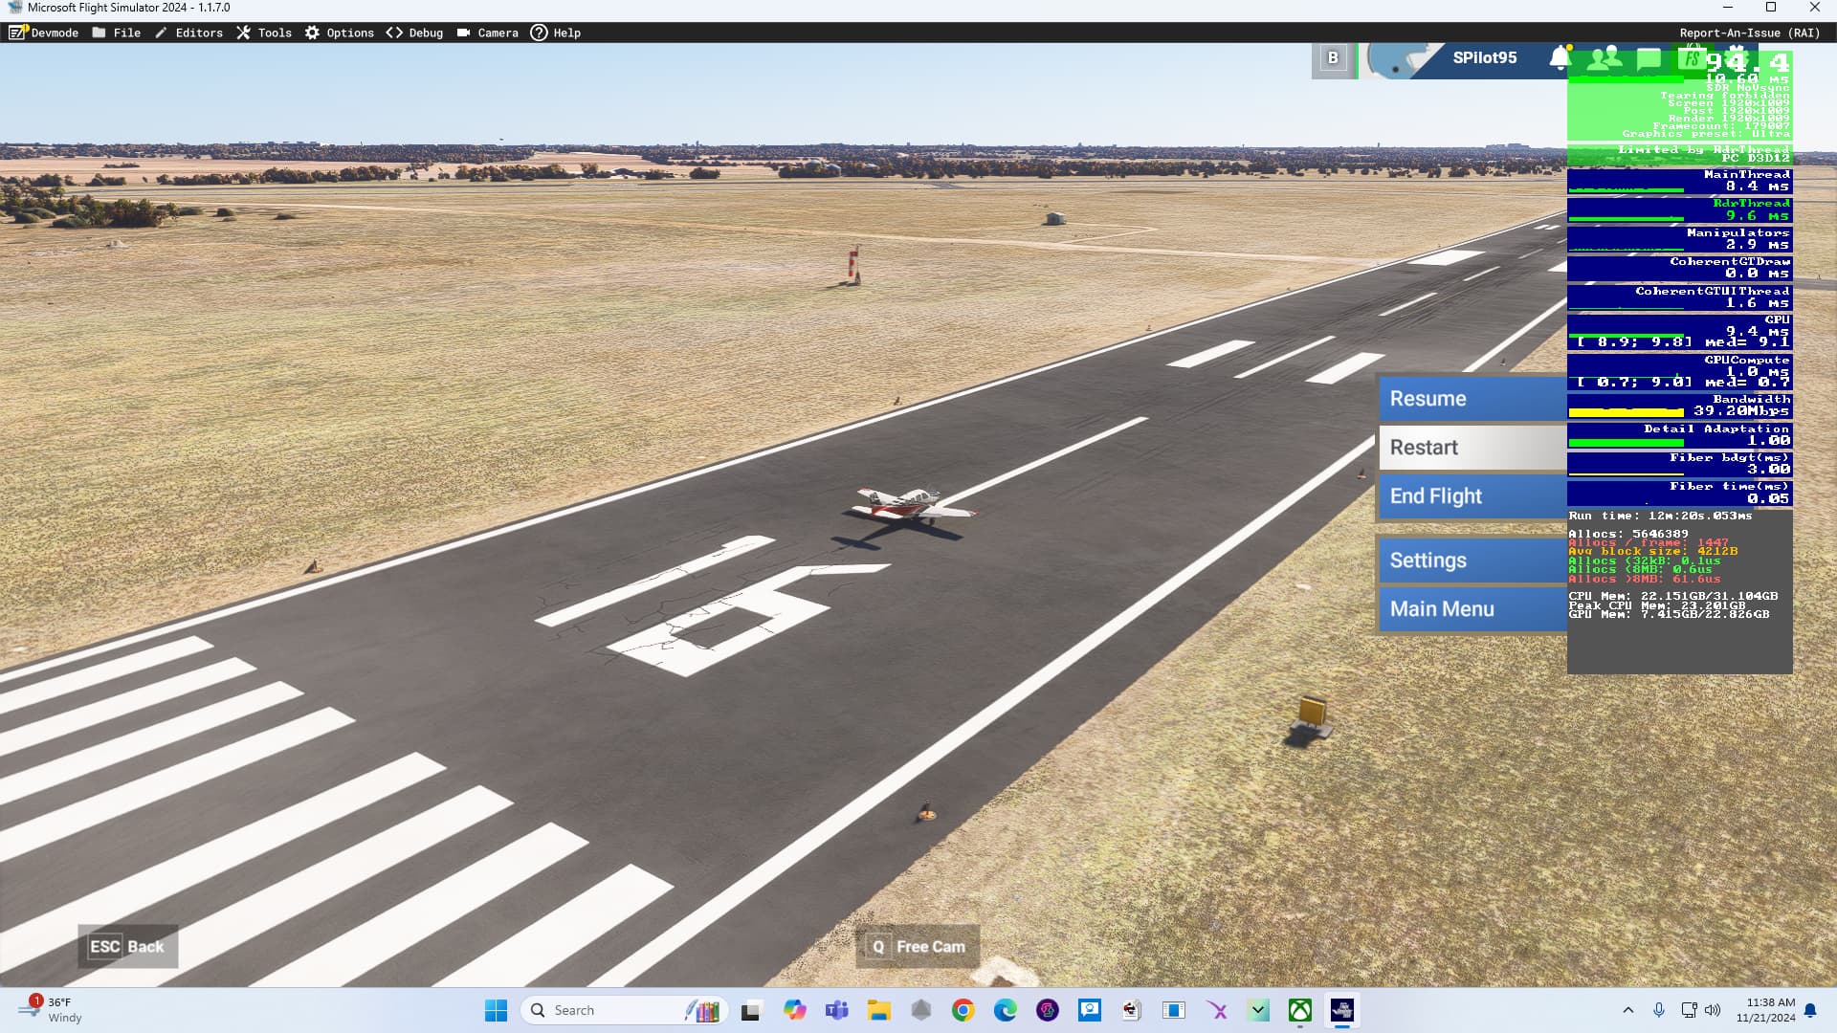Click ESC Back button
Image resolution: width=1837 pixels, height=1033 pixels.
[127, 947]
